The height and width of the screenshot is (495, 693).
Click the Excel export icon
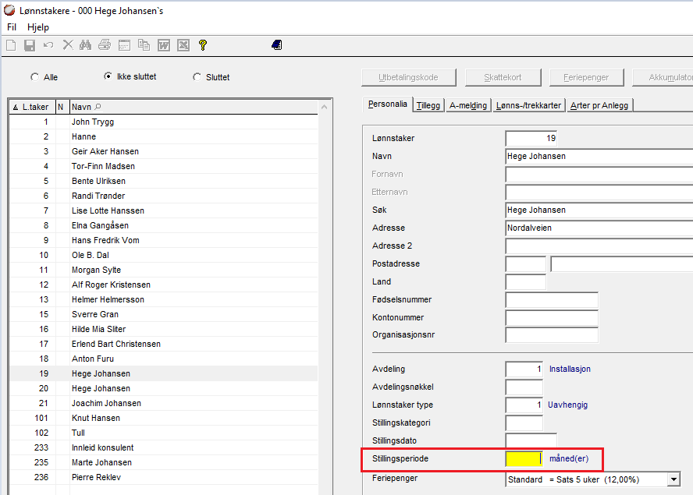[183, 45]
